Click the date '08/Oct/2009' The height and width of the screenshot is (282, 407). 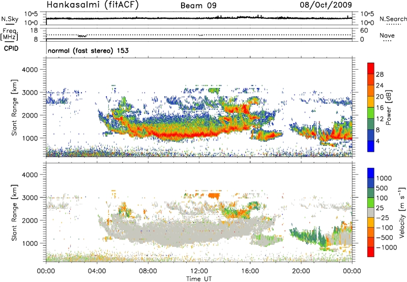coord(326,5)
